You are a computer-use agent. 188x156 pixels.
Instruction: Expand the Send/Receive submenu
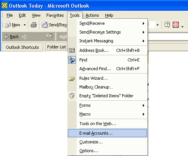pos(108,23)
